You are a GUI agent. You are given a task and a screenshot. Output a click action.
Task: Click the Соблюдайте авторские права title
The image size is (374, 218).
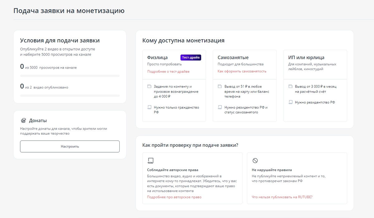coord(173,170)
